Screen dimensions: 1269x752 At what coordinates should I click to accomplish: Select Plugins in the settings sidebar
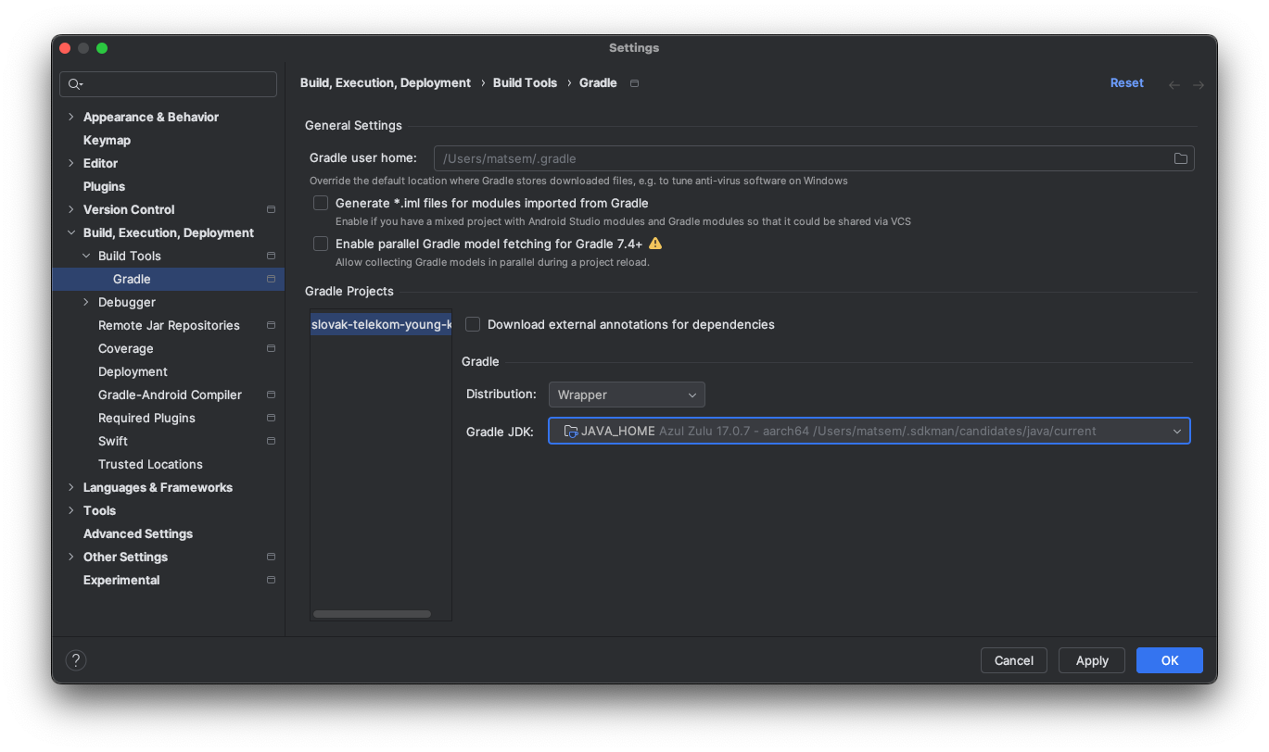pyautogui.click(x=104, y=186)
